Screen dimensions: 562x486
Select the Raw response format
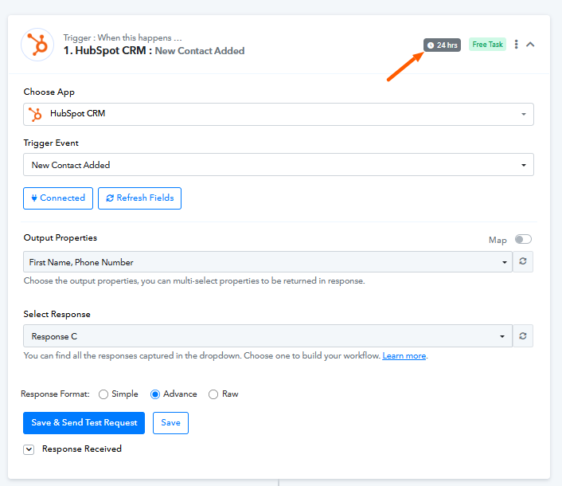[x=213, y=394]
